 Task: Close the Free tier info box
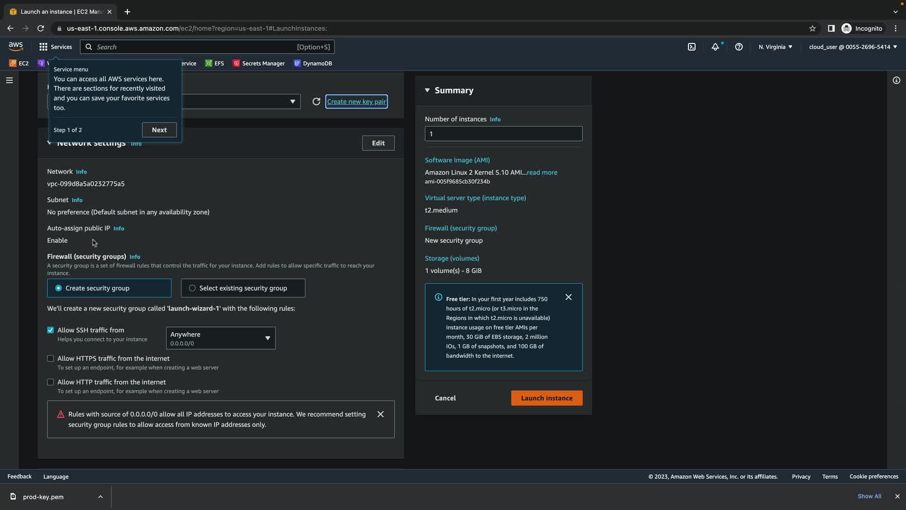click(569, 297)
